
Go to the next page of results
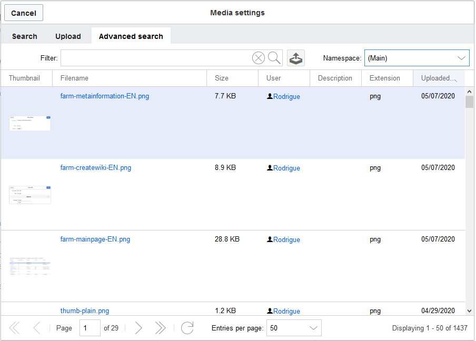pos(138,328)
